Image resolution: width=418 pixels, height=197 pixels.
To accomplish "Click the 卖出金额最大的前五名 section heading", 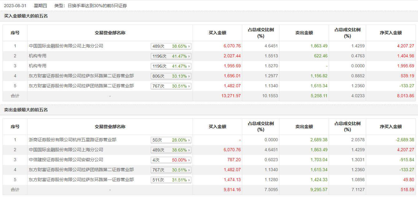I will pyautogui.click(x=26, y=110).
